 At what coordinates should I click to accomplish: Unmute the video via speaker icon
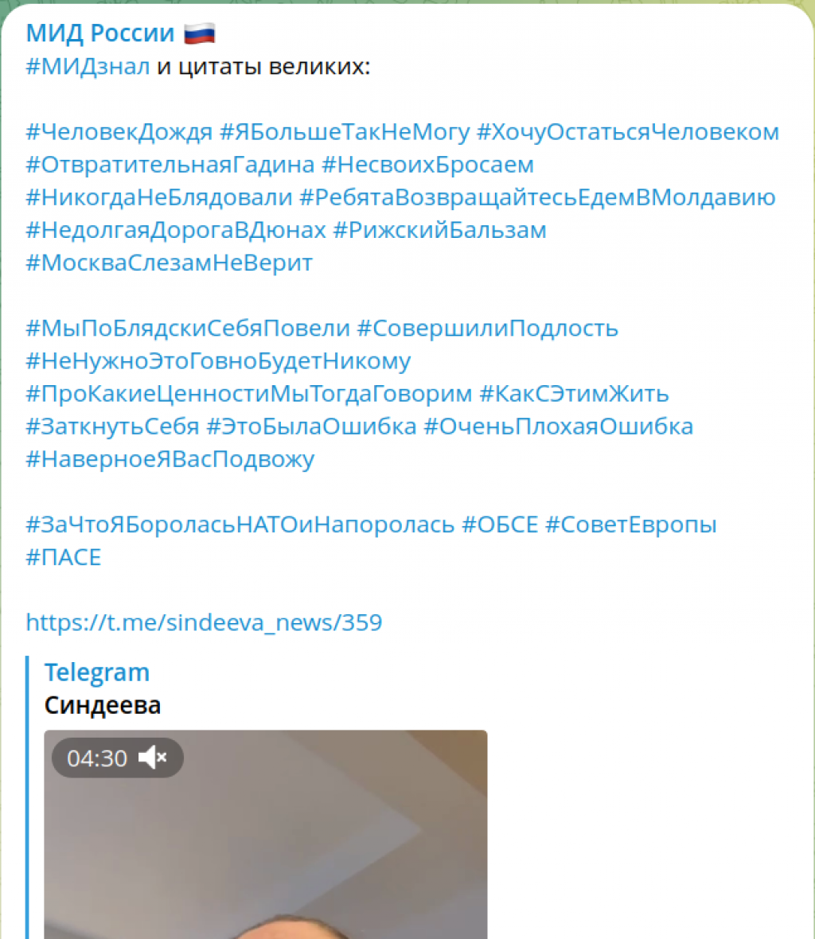152,758
